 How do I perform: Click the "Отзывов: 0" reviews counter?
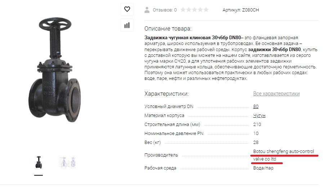click(x=165, y=10)
